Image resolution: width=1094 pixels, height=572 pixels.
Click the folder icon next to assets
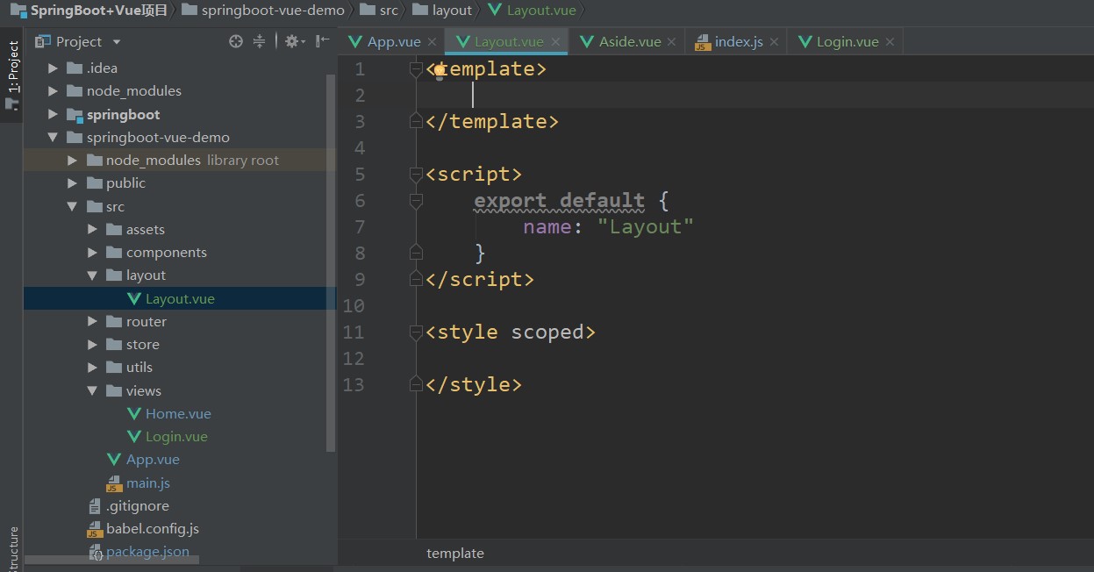tap(114, 229)
